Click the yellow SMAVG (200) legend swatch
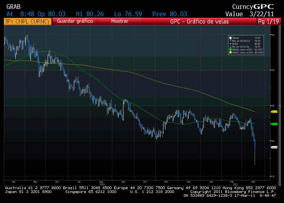284x203 pixels. [x=230, y=52]
